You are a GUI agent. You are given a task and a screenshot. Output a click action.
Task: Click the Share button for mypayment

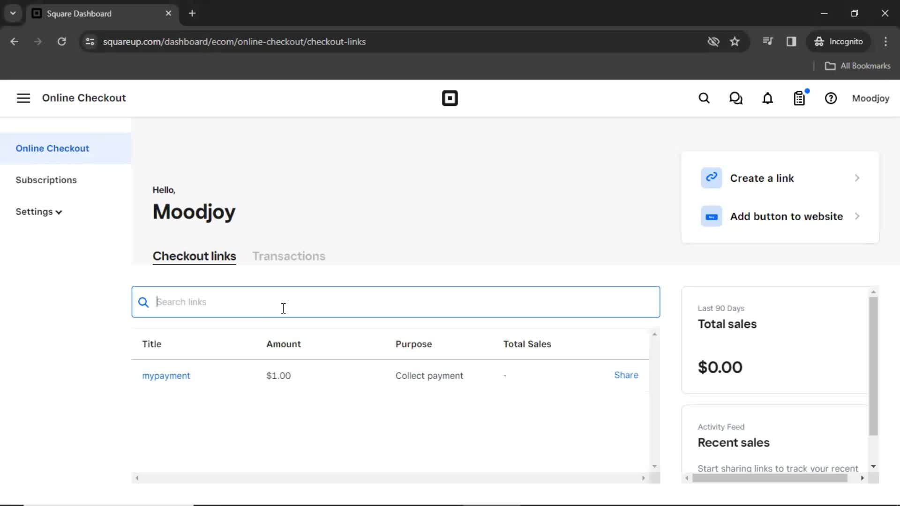626,375
